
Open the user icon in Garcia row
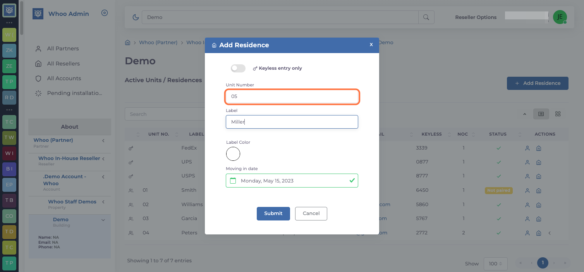coord(527,219)
